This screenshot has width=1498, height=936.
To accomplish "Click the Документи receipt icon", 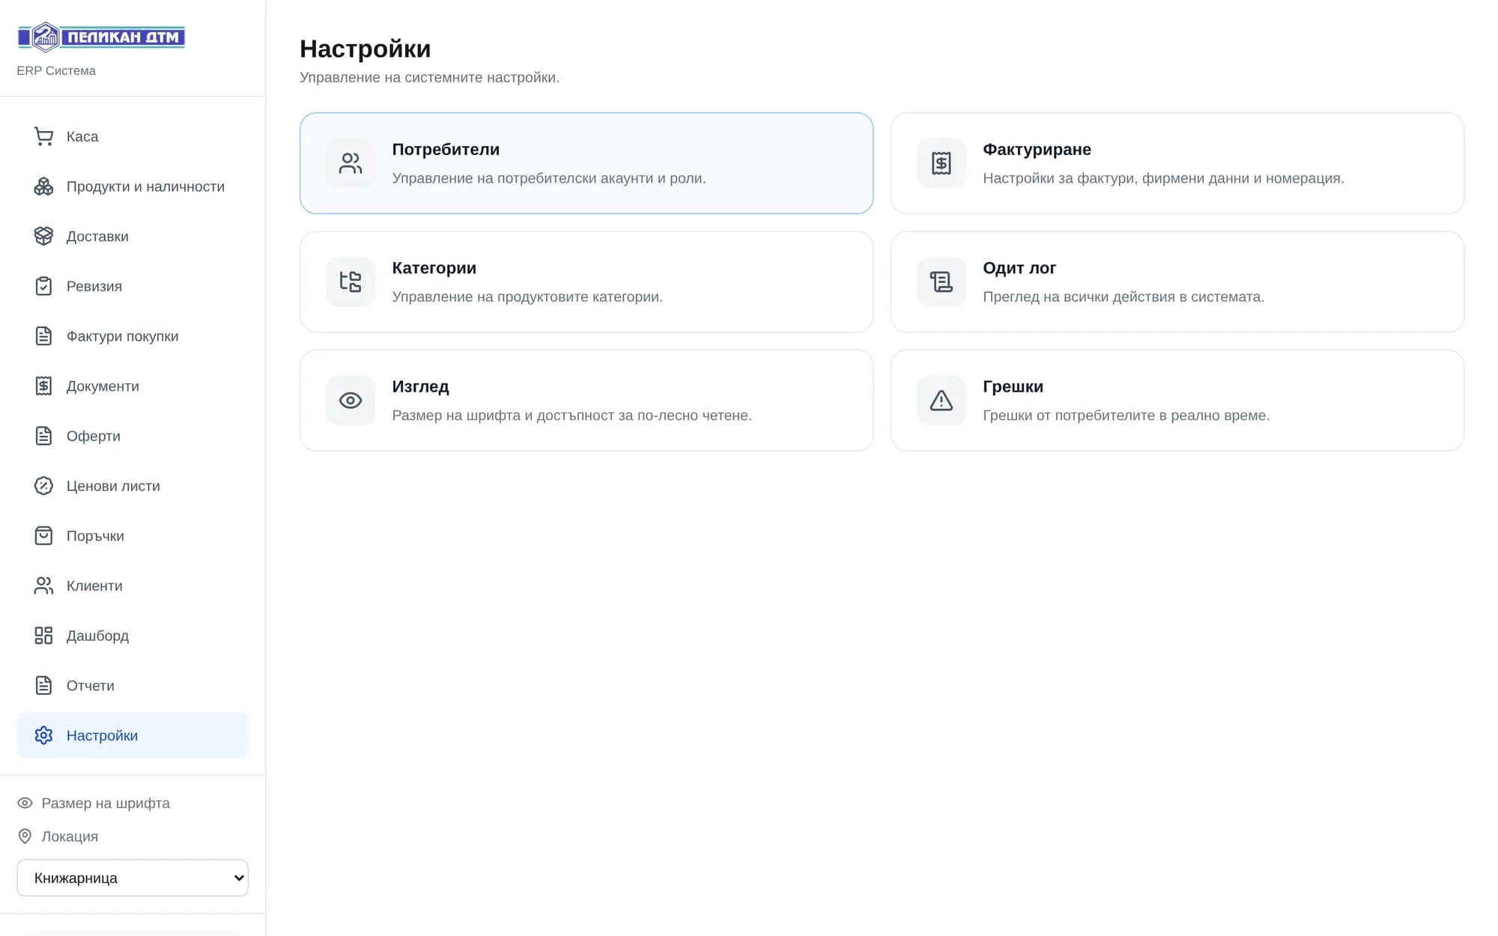I will coord(43,386).
